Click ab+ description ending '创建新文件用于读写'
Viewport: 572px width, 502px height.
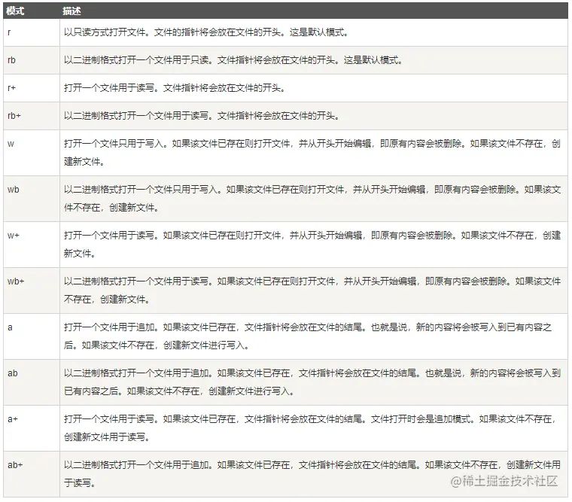coord(312,474)
